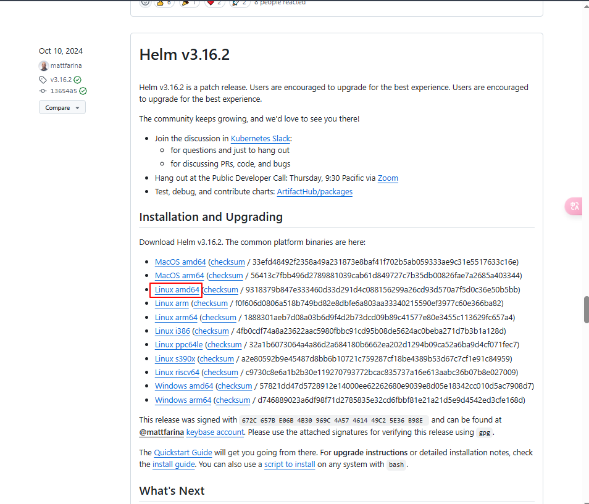This screenshot has width=589, height=504.
Task: Download the Windows arm64 binary
Action: [x=183, y=400]
